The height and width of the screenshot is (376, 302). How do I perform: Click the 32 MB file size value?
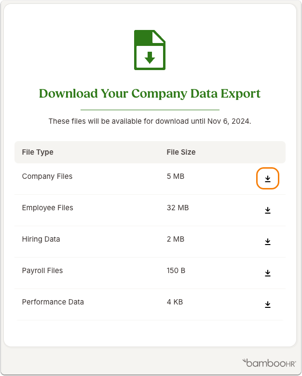(x=178, y=208)
